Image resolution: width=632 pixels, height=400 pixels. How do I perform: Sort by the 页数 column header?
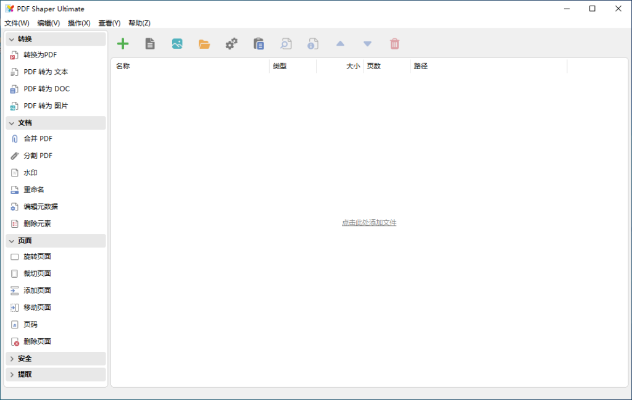[386, 66]
